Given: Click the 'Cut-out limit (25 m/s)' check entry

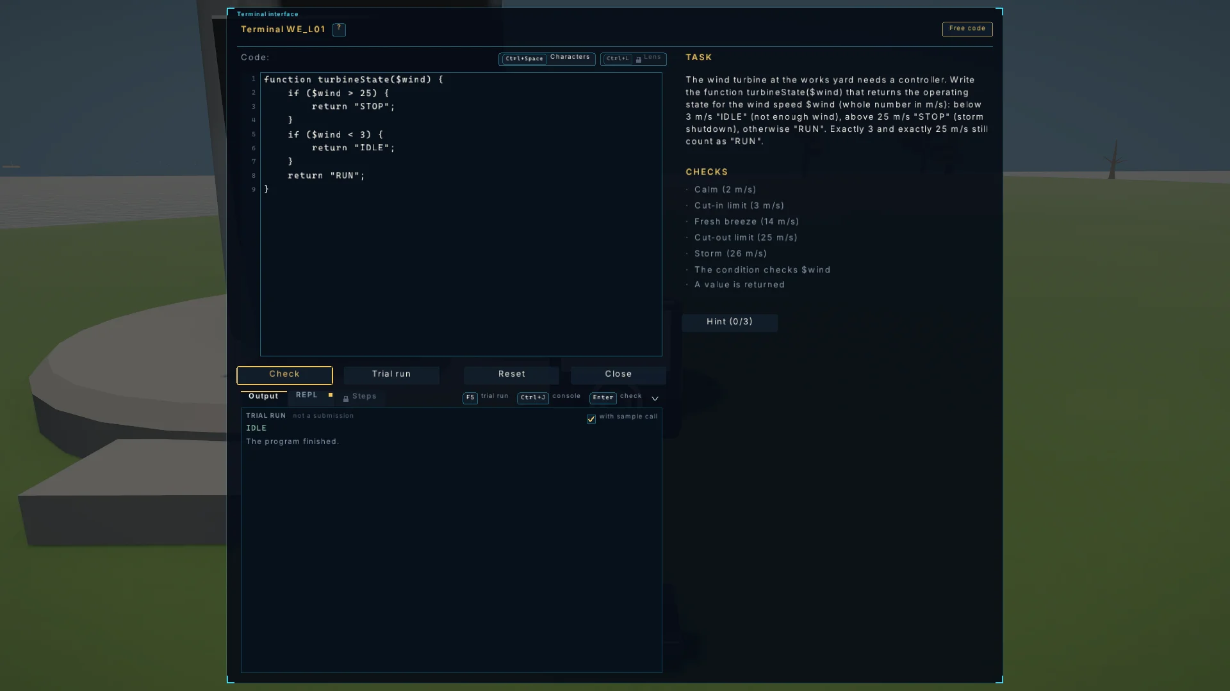Looking at the screenshot, I should pyautogui.click(x=746, y=238).
